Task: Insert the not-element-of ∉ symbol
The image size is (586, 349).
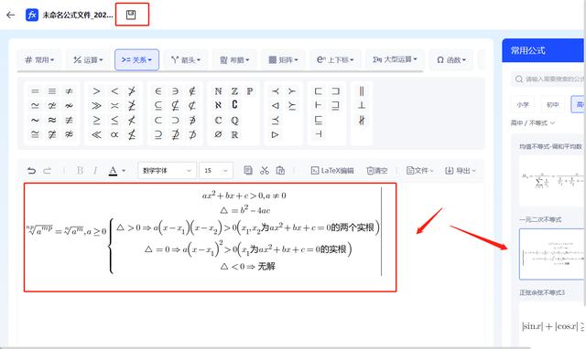Action: 192,91
